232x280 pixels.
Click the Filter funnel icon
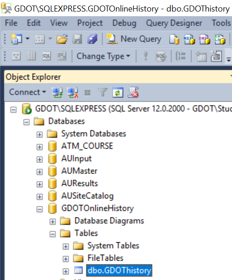[x=102, y=93]
